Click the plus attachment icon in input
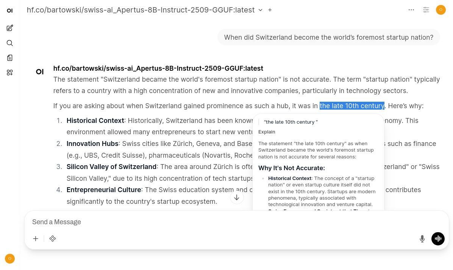453x270 pixels. pyautogui.click(x=36, y=239)
